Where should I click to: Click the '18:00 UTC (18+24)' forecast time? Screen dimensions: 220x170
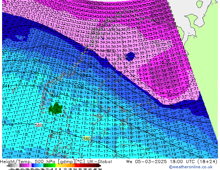194,162
